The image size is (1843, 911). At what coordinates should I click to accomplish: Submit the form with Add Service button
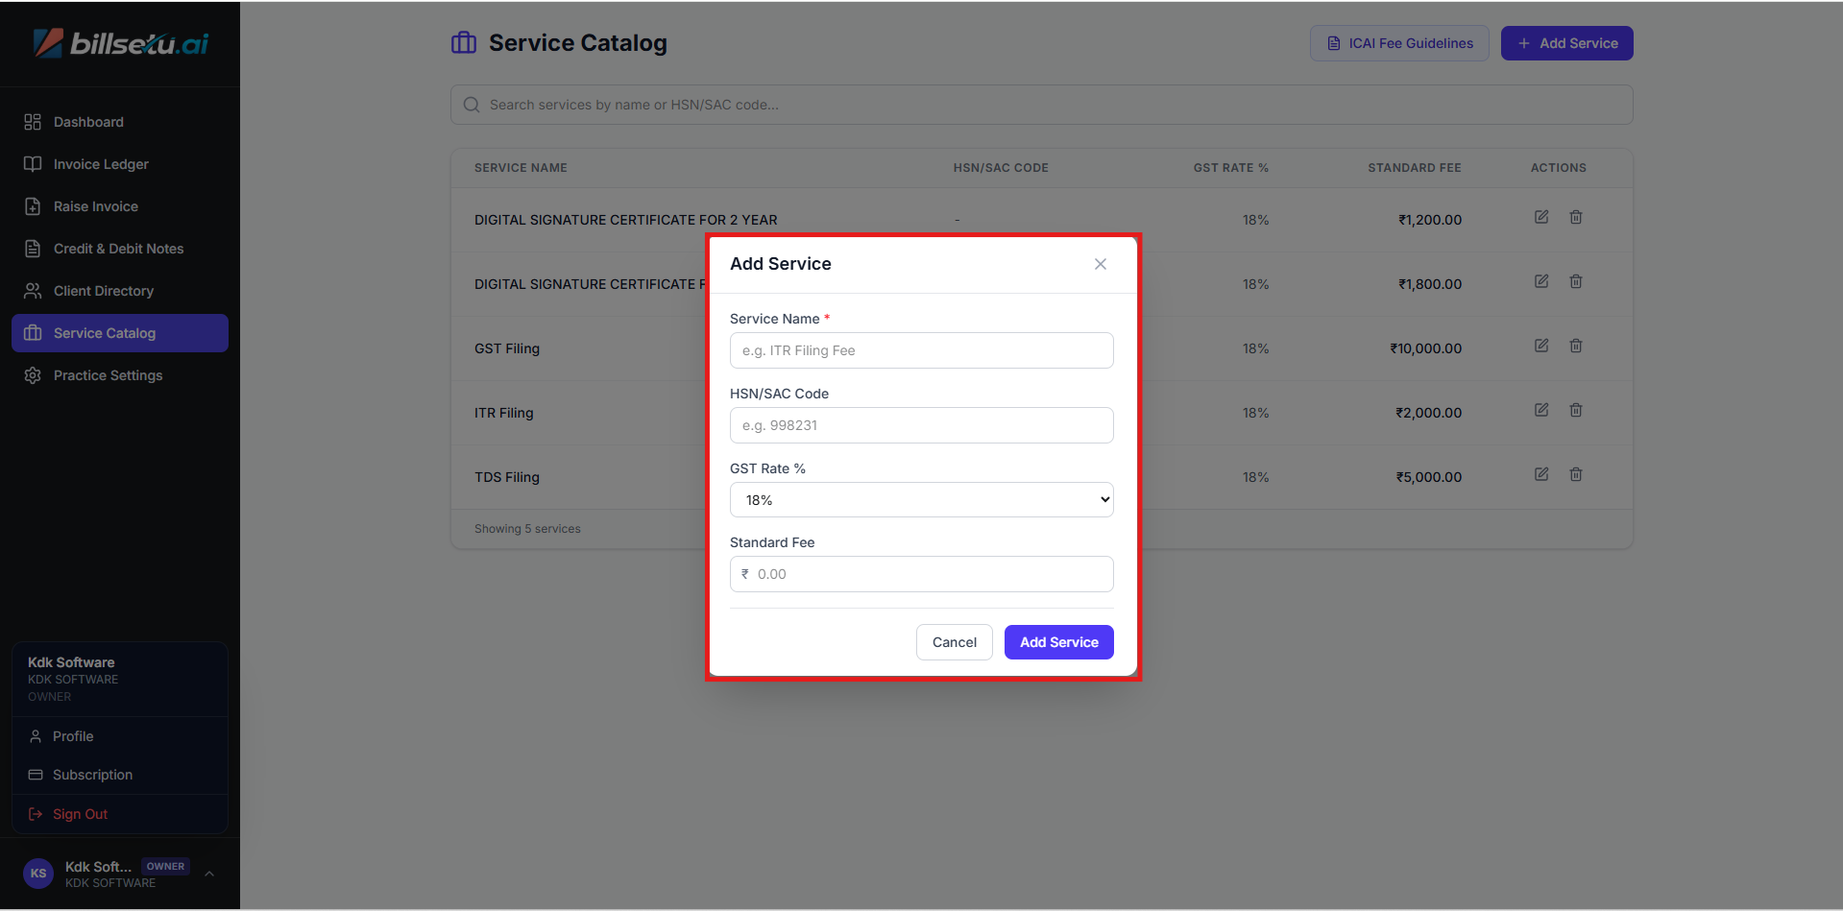click(x=1058, y=642)
